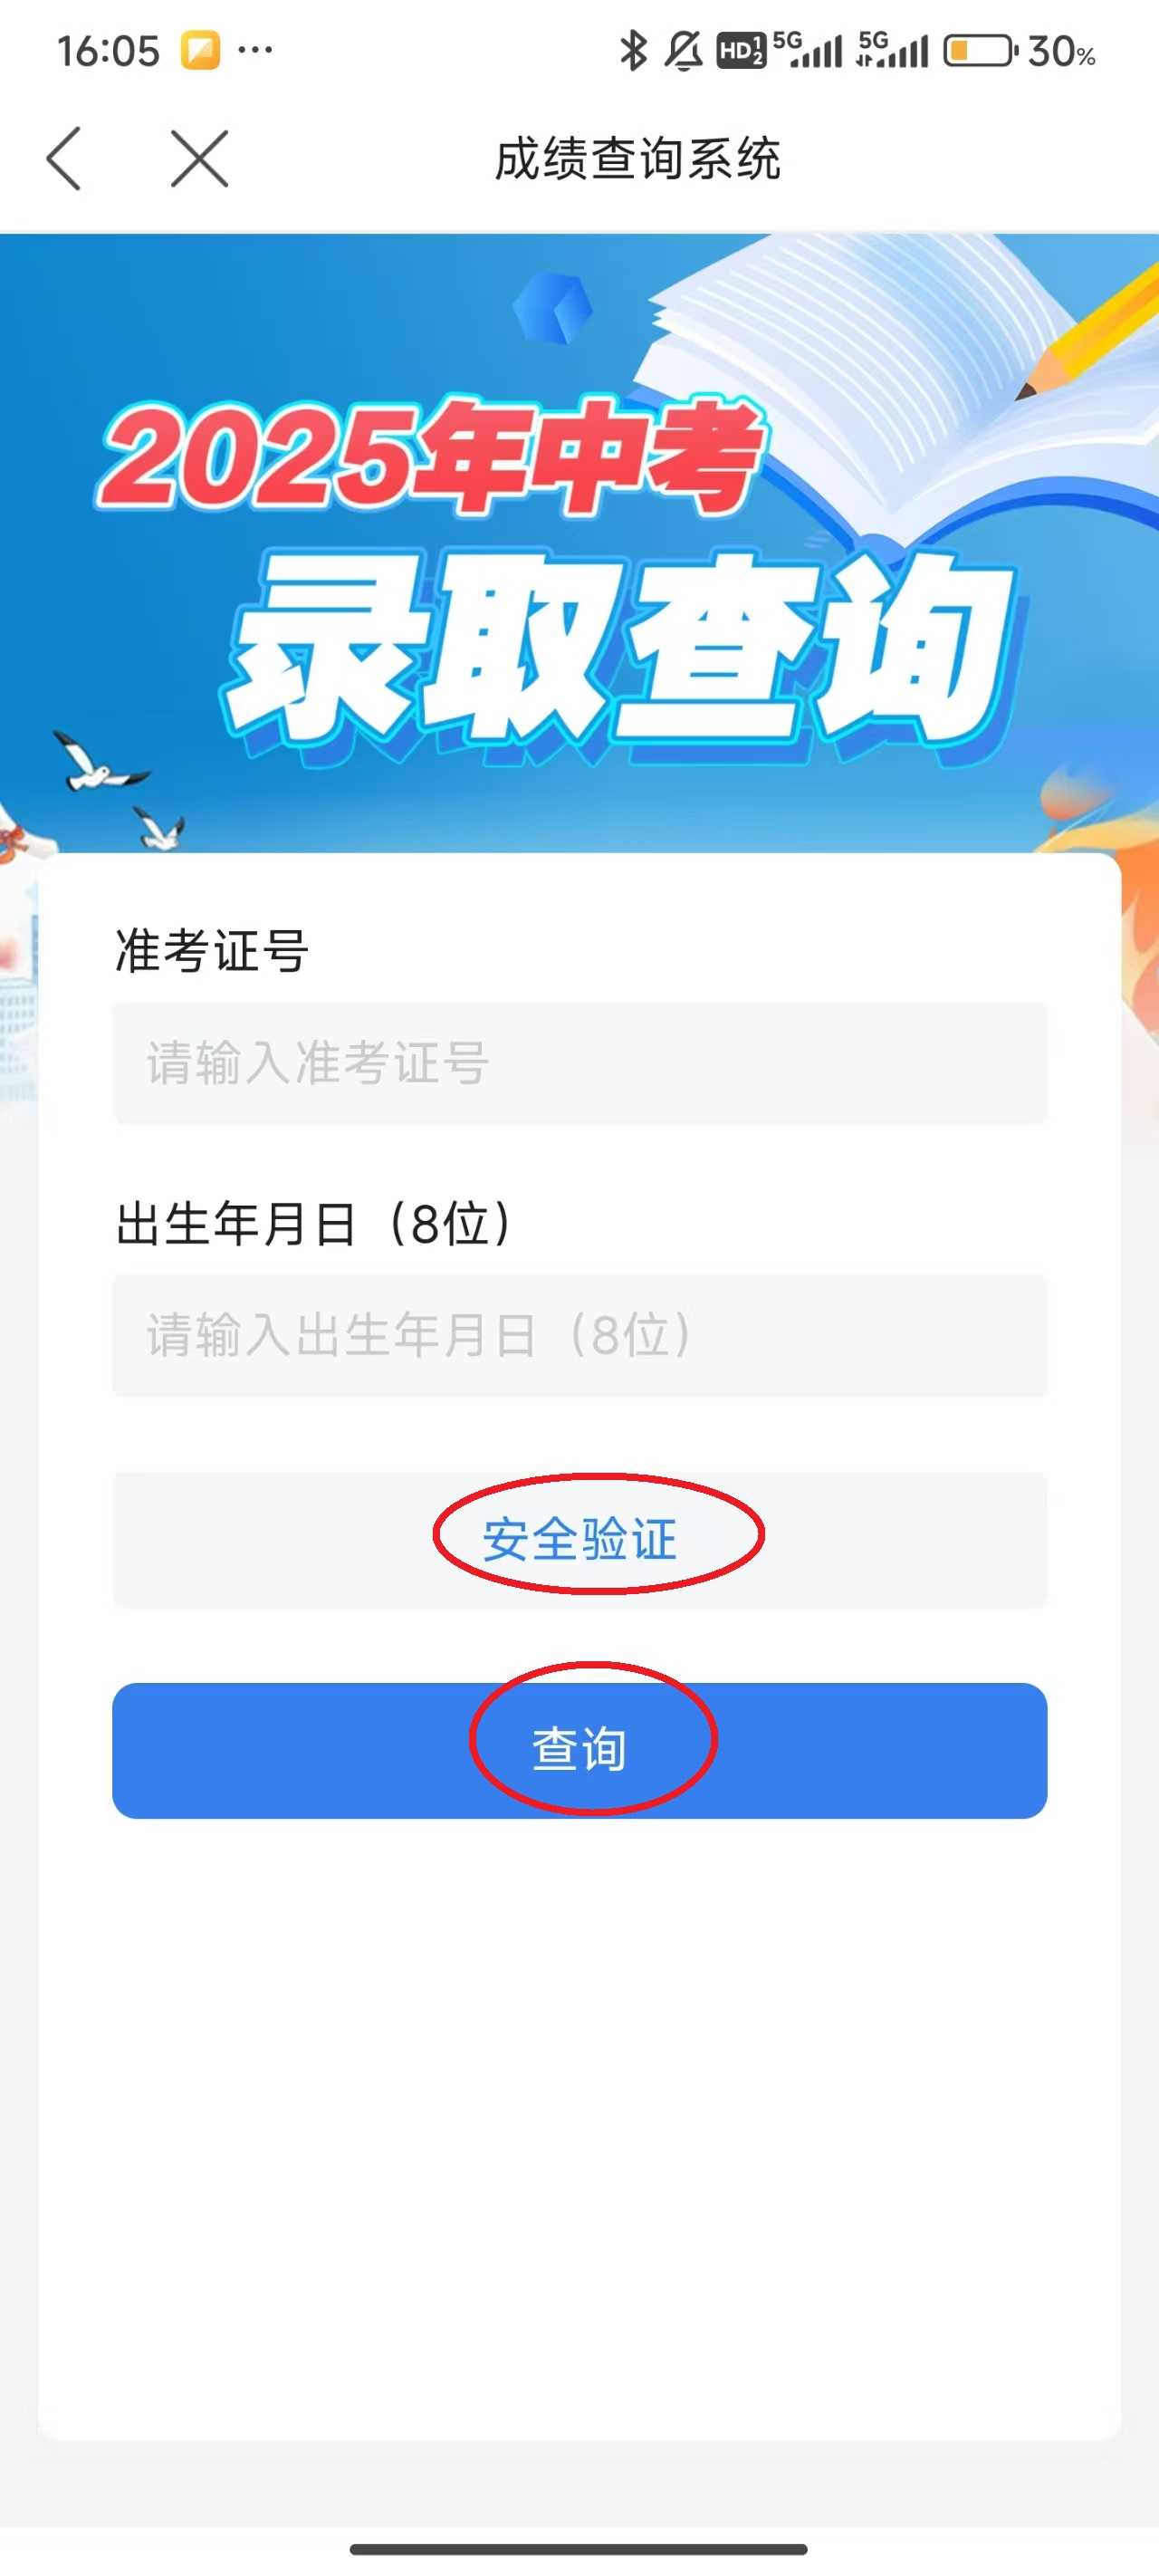Screen dimensions: 1159x2576
Task: Tap the battery level icon
Action: [980, 50]
